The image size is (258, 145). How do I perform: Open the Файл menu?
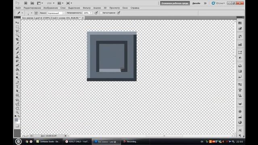click(18, 8)
